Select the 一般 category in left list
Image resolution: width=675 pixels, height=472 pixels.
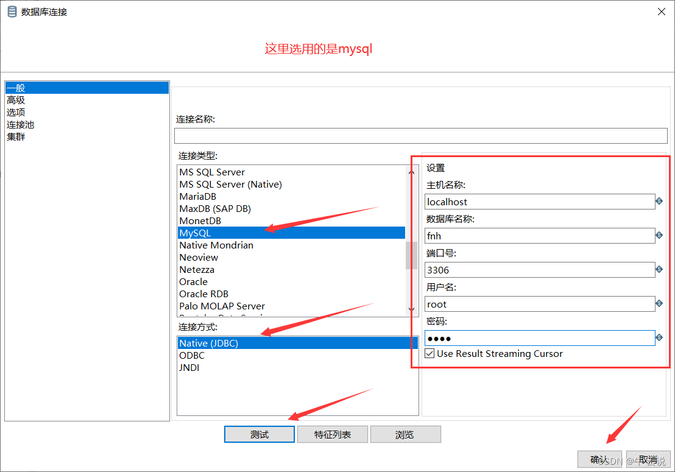(x=87, y=88)
